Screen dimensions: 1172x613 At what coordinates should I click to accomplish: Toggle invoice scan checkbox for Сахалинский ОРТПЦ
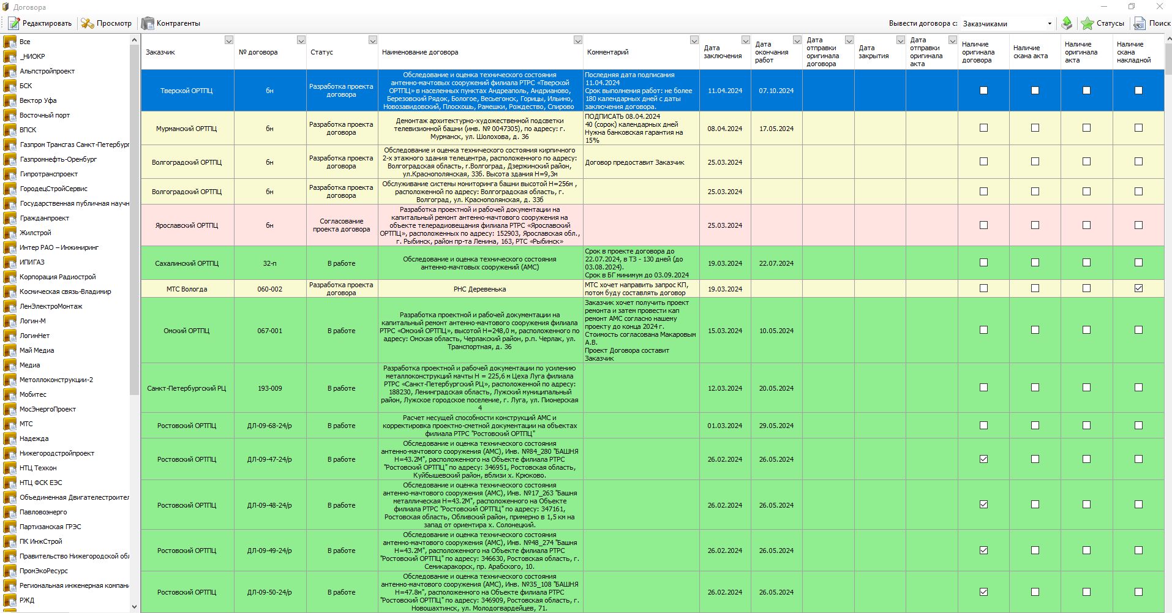pos(1138,263)
